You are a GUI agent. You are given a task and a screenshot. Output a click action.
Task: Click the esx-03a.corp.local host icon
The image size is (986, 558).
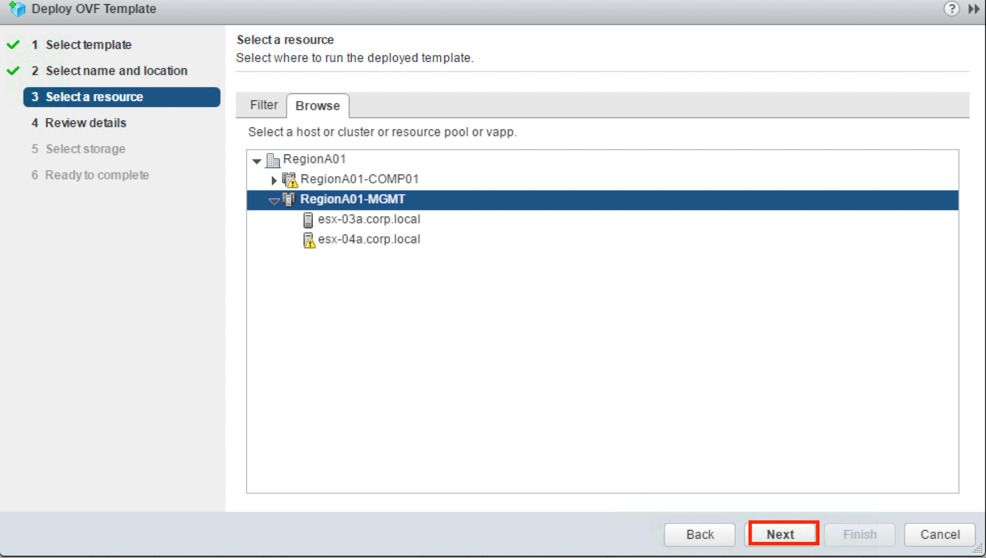[308, 220]
